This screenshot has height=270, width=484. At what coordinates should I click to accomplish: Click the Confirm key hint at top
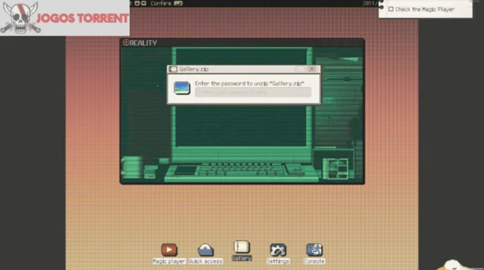point(161,4)
